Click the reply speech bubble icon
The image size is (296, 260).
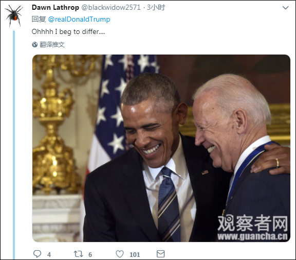[37, 254]
